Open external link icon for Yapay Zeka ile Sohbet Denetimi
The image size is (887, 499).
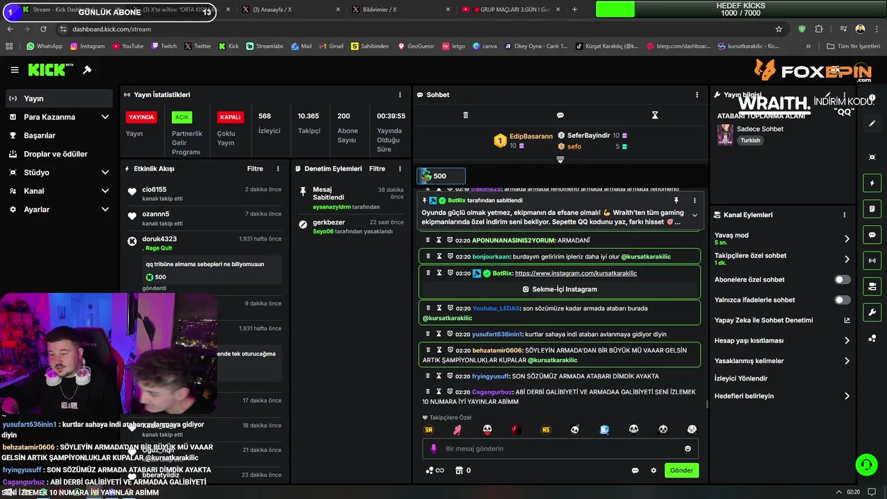pos(847,320)
